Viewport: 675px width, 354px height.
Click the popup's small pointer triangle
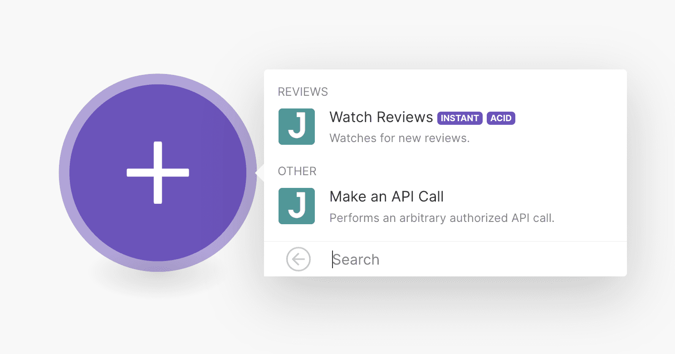pos(260,173)
